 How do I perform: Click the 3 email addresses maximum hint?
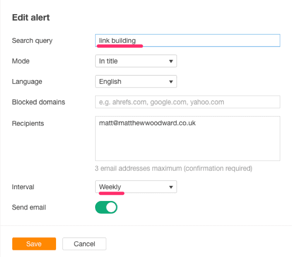pos(174,169)
